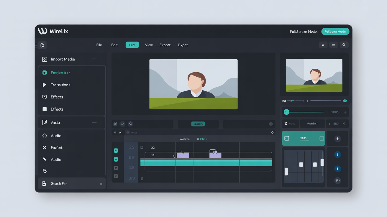
Task: Click the solid white square Effects icon
Action: coord(45,109)
